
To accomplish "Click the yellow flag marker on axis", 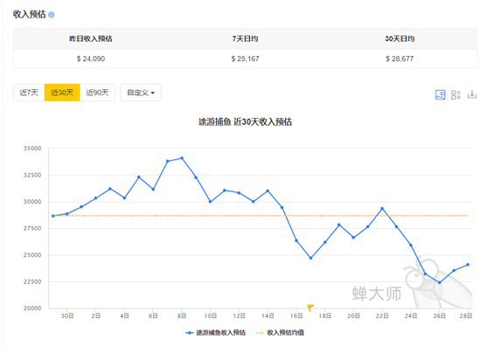I will click(x=310, y=308).
